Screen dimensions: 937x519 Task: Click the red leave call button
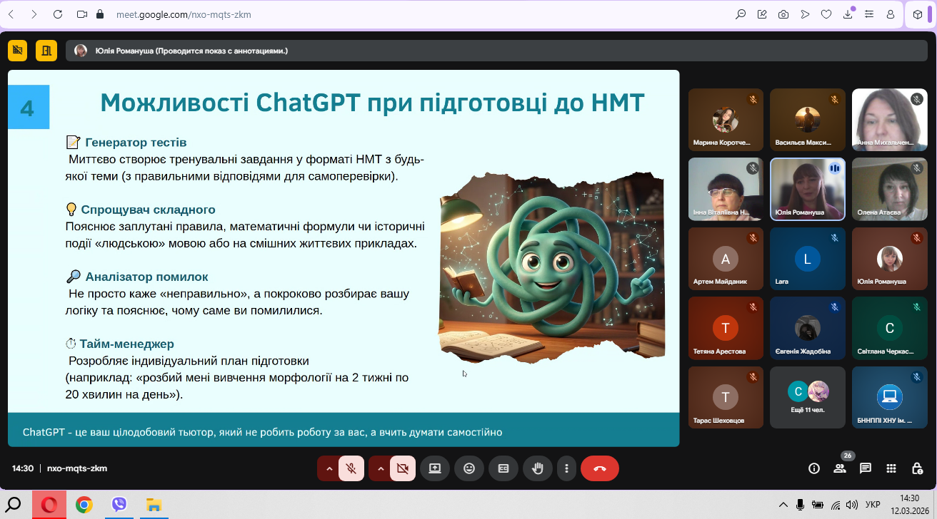coord(599,468)
